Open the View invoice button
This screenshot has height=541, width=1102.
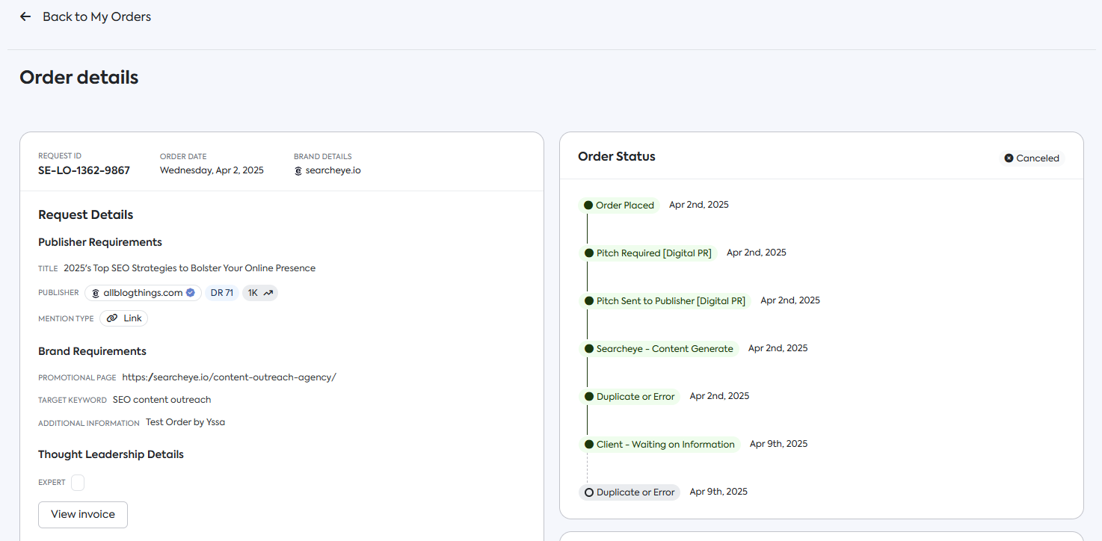[x=83, y=514]
